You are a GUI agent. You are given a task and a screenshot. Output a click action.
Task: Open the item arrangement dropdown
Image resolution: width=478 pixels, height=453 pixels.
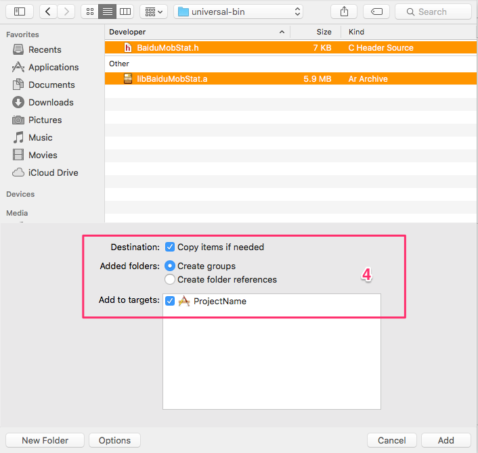154,12
